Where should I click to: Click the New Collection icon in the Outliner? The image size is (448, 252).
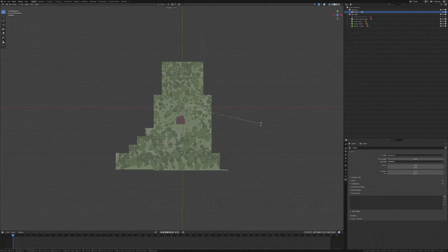click(446, 4)
